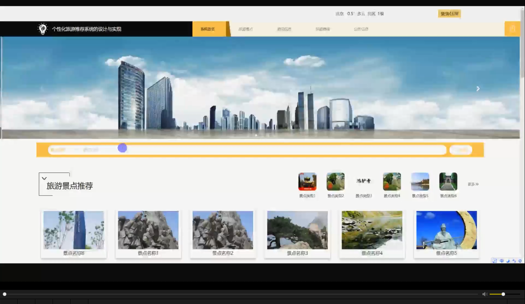Click the moon icon in input method bar
The height and width of the screenshot is (304, 525).
[508, 261]
